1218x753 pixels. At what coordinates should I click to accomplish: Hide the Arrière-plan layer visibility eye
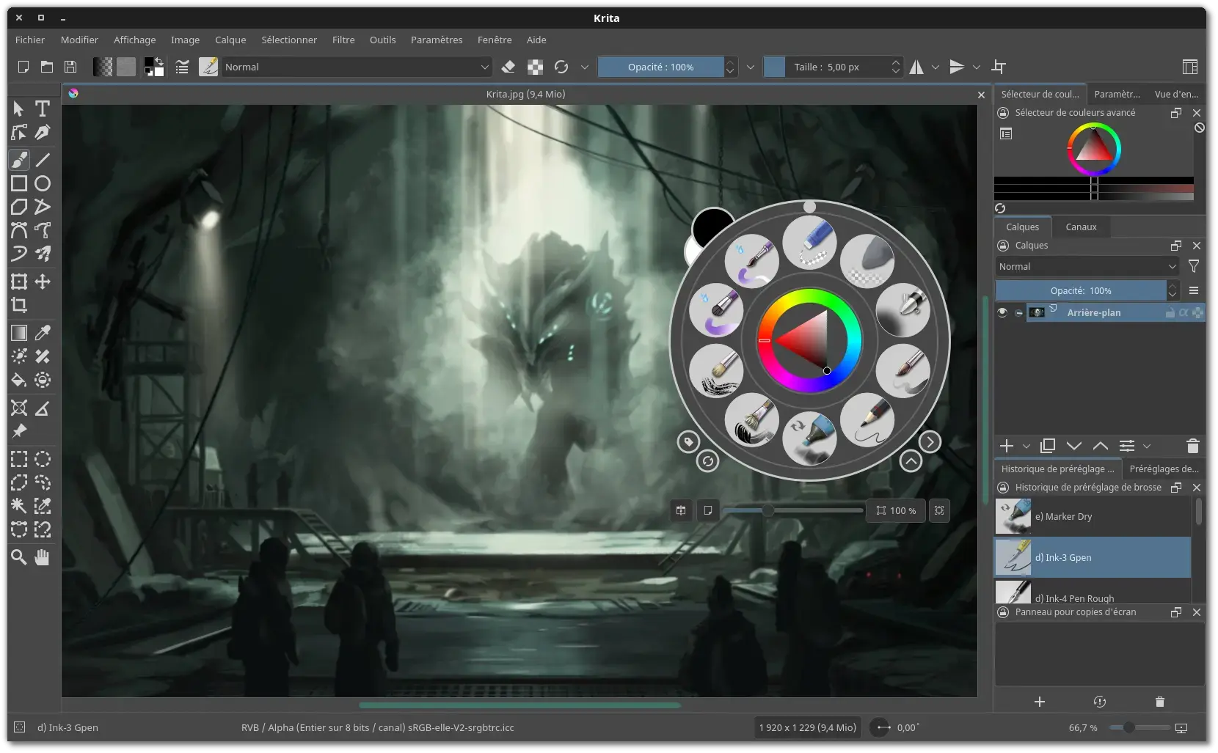tap(1002, 312)
